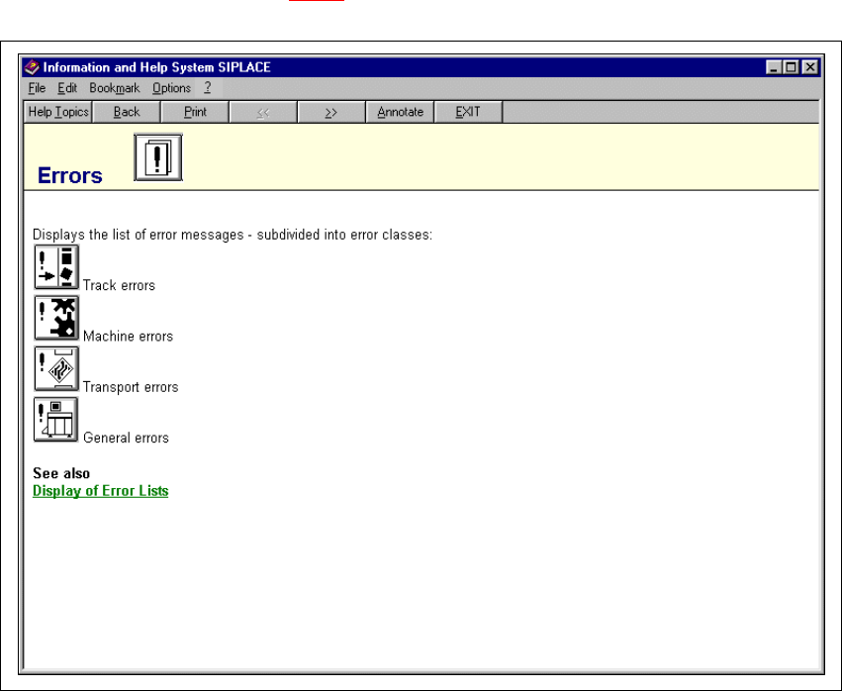This screenshot has width=842, height=691.
Task: Open the Track errors icon
Action: (x=56, y=267)
